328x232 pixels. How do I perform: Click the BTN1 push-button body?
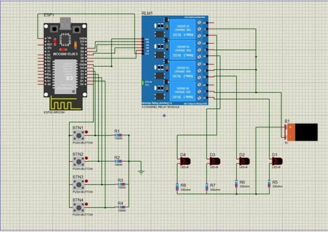(79, 136)
